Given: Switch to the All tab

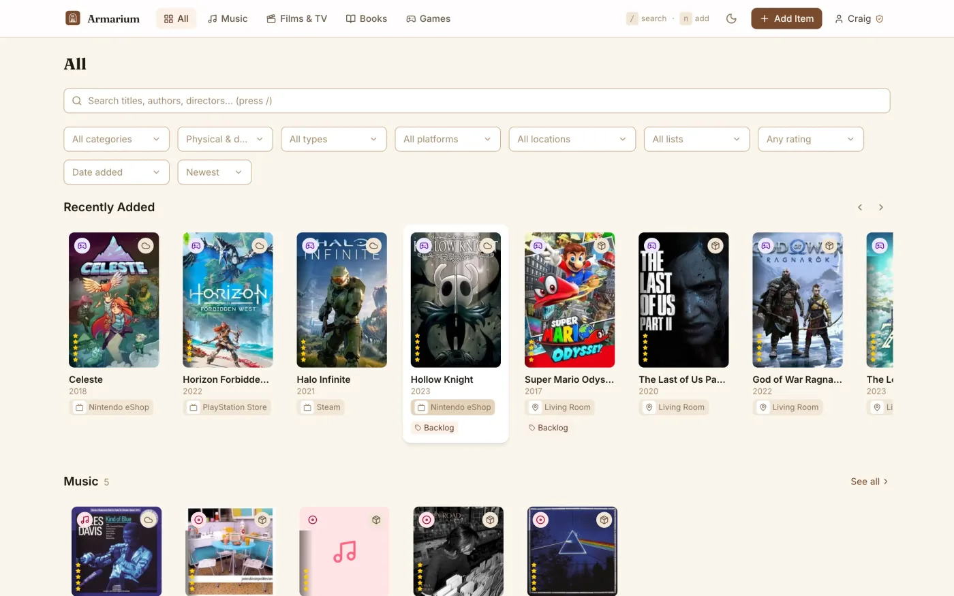Looking at the screenshot, I should (x=176, y=18).
